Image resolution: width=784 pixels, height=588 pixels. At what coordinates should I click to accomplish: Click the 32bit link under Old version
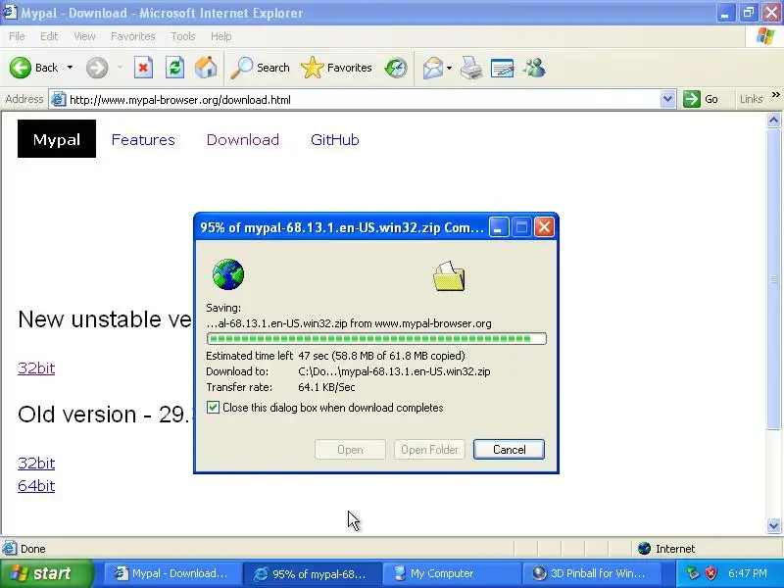click(36, 463)
